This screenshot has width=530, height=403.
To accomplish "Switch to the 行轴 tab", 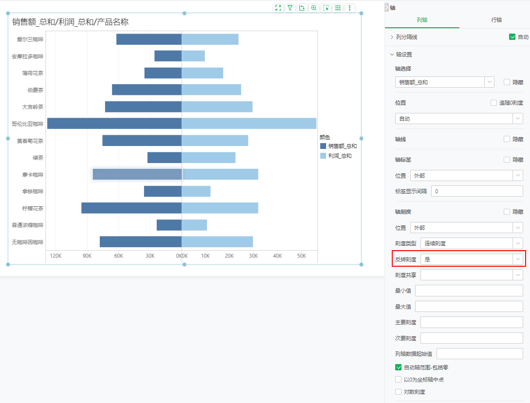I will (x=496, y=20).
